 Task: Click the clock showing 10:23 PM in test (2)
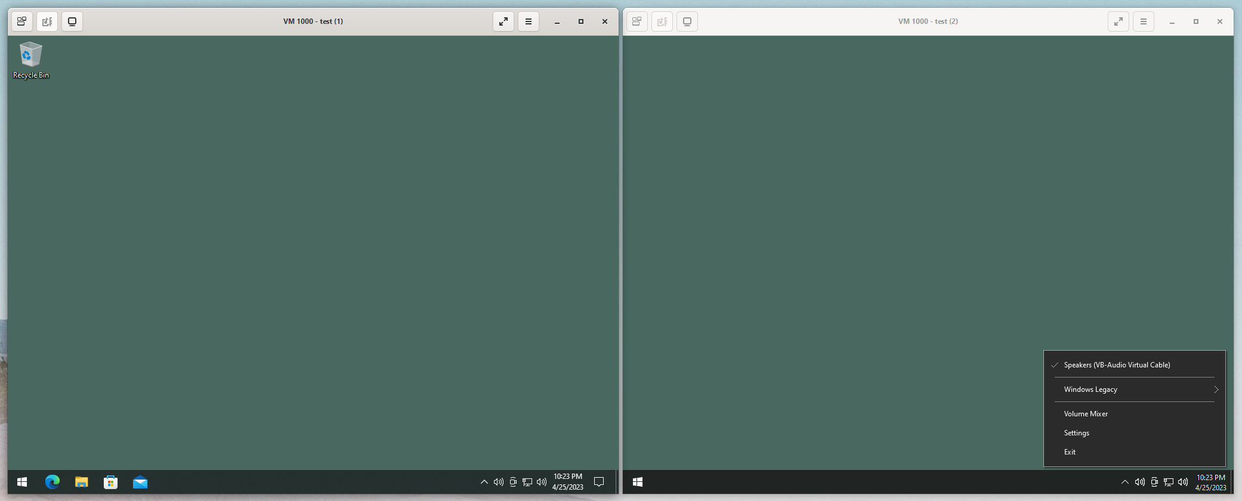point(1211,482)
